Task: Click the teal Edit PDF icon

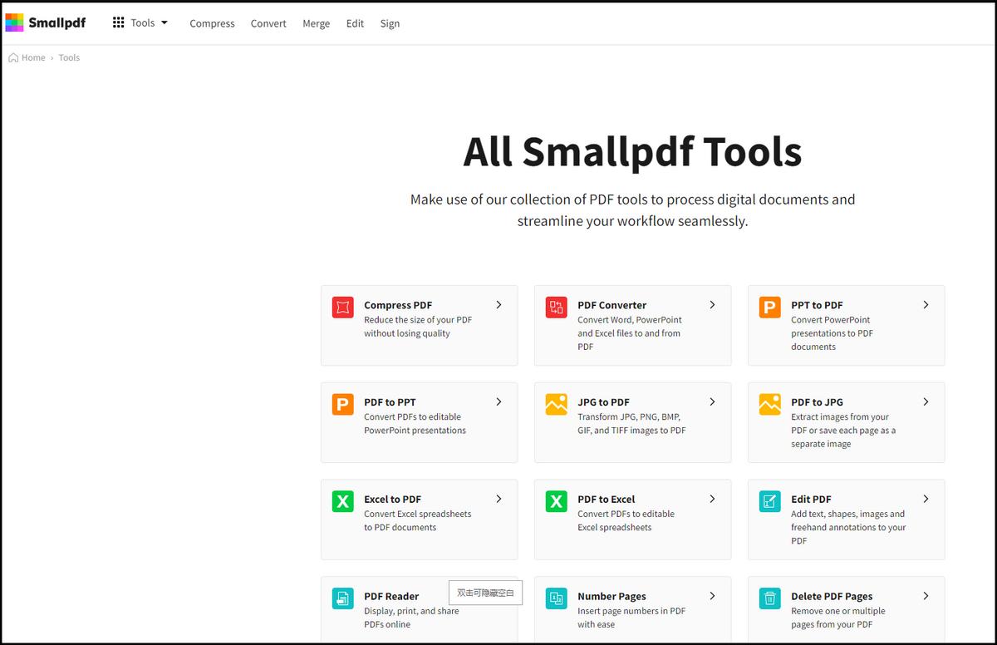Action: click(x=769, y=501)
